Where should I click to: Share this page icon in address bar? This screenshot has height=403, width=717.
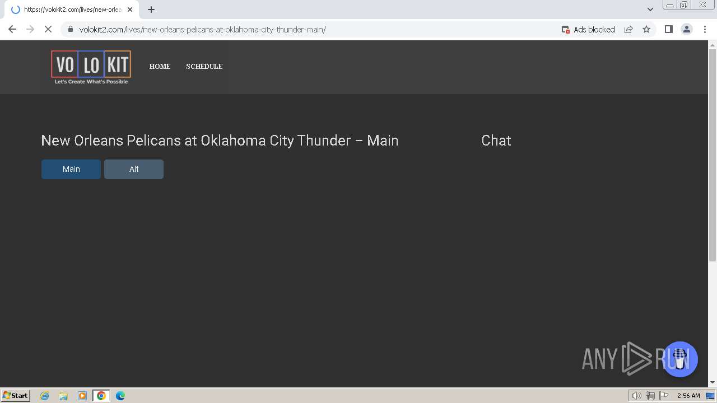point(628,30)
